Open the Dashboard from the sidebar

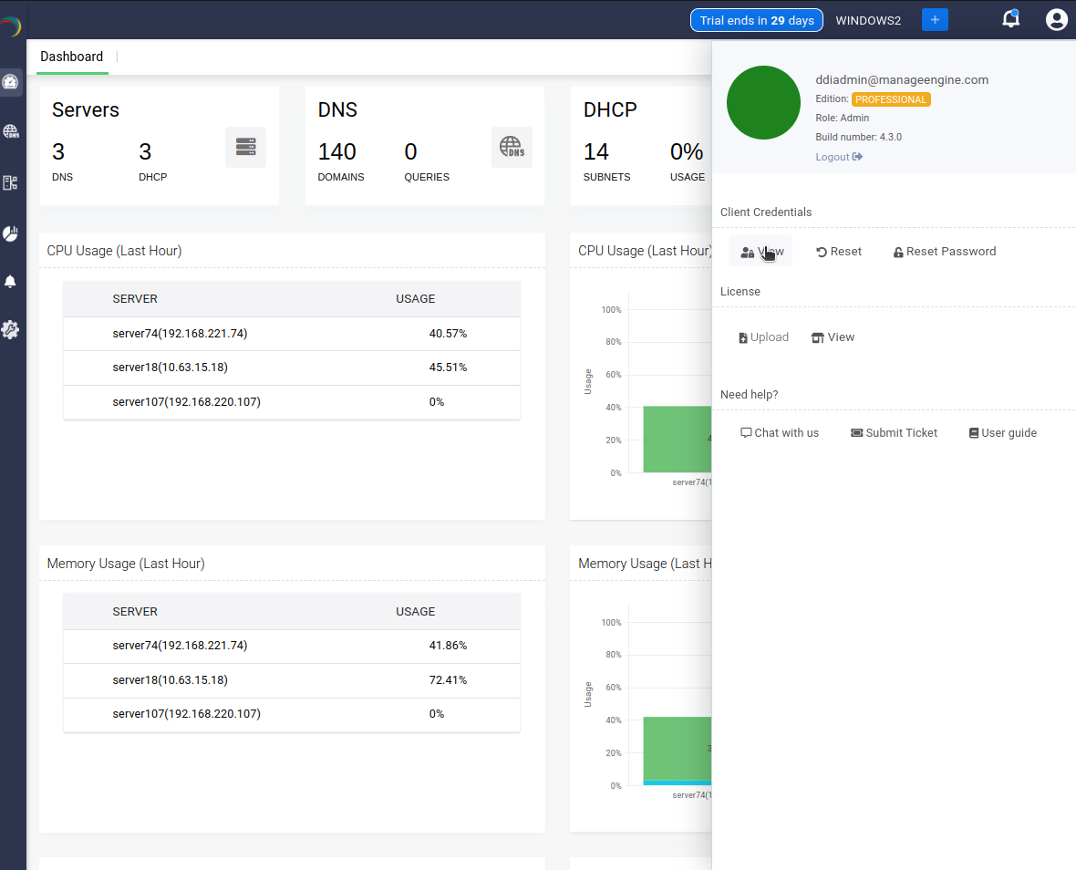(12, 82)
